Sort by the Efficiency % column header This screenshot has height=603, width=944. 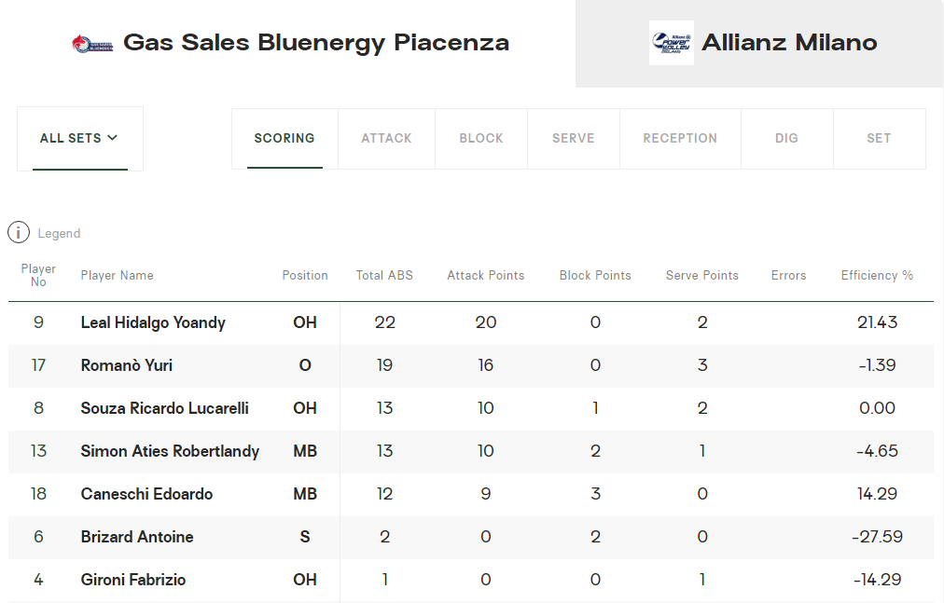[877, 276]
